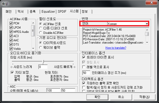
Task: Click the time shift value field
Action: click(x=43, y=67)
